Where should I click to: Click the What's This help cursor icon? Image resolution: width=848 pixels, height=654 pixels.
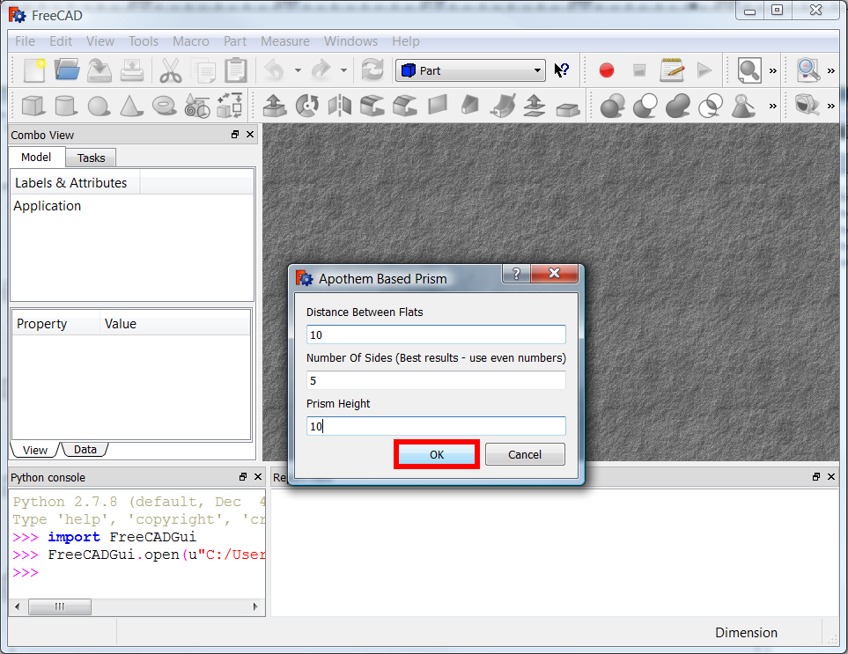coord(561,70)
